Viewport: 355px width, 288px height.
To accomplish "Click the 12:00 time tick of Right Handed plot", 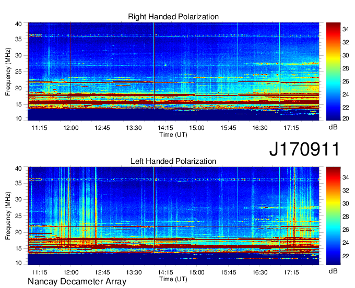I will (71, 128).
